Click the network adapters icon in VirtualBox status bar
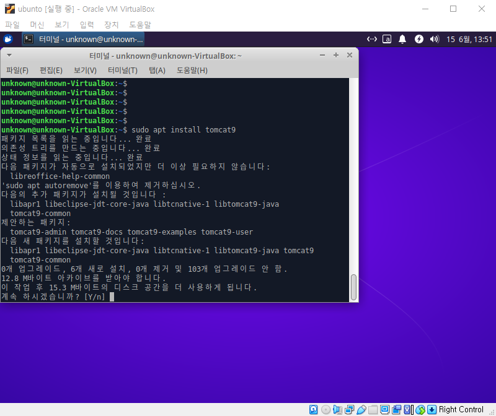Screen dimensions: 496x416 coord(350,409)
